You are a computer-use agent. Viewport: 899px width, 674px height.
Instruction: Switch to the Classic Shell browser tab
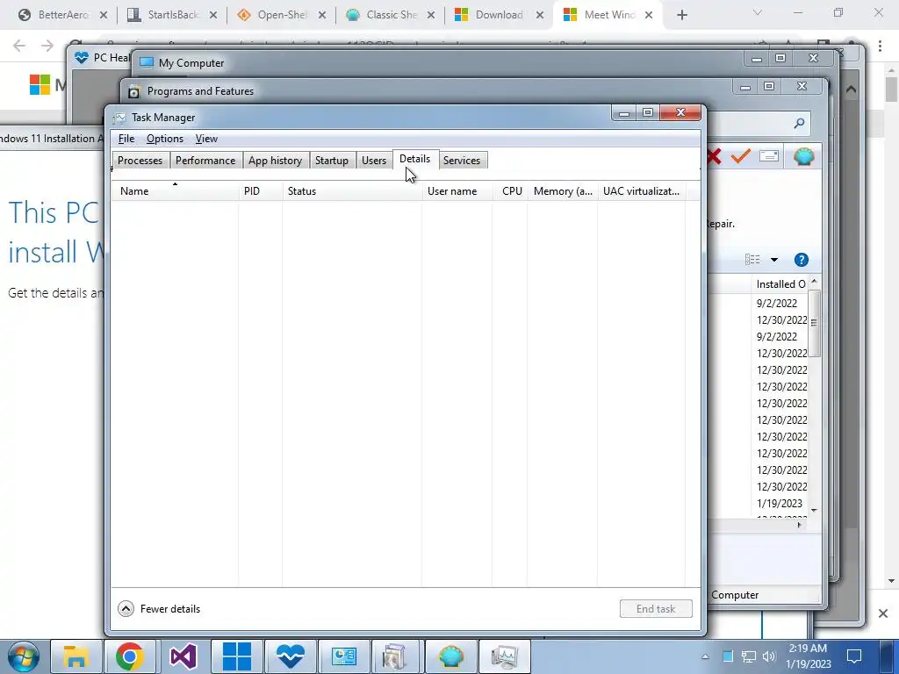(x=391, y=15)
